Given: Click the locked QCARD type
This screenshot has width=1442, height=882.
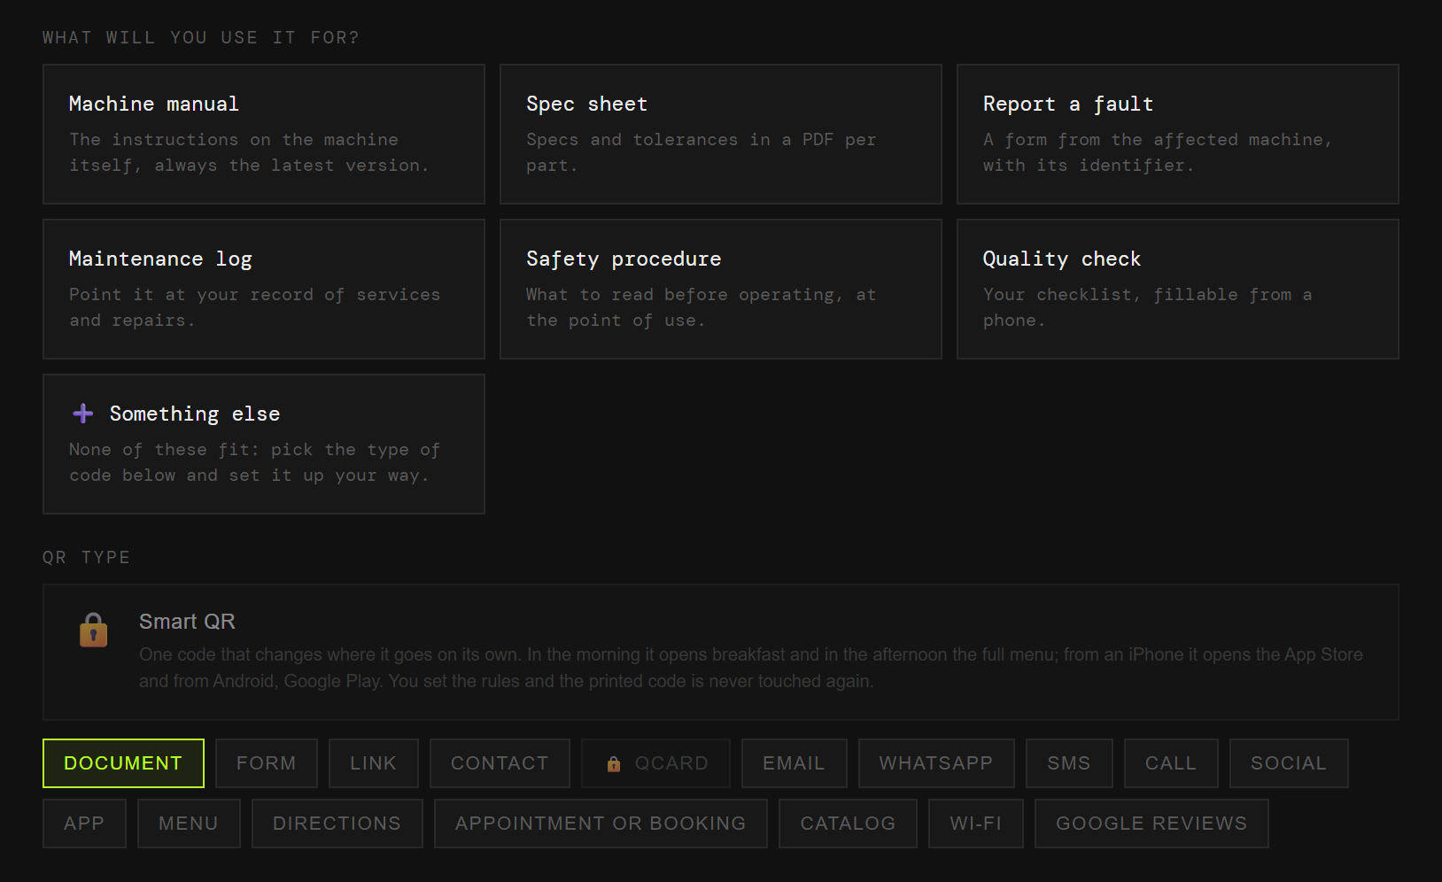Looking at the screenshot, I should pyautogui.click(x=656, y=763).
